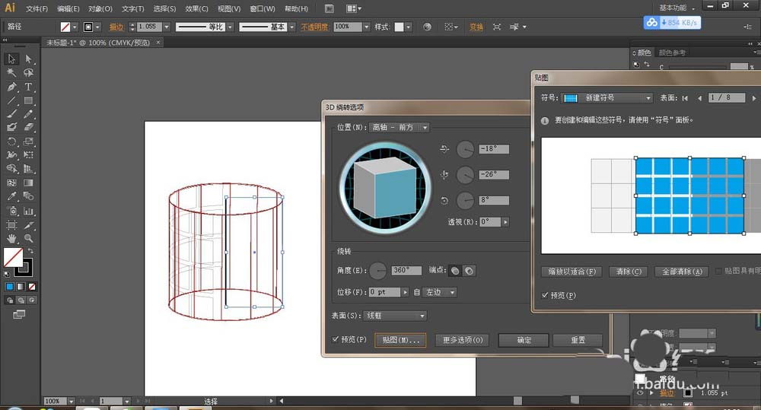The image size is (761, 410).
Task: Enable the closed cap option
Action: click(x=455, y=271)
